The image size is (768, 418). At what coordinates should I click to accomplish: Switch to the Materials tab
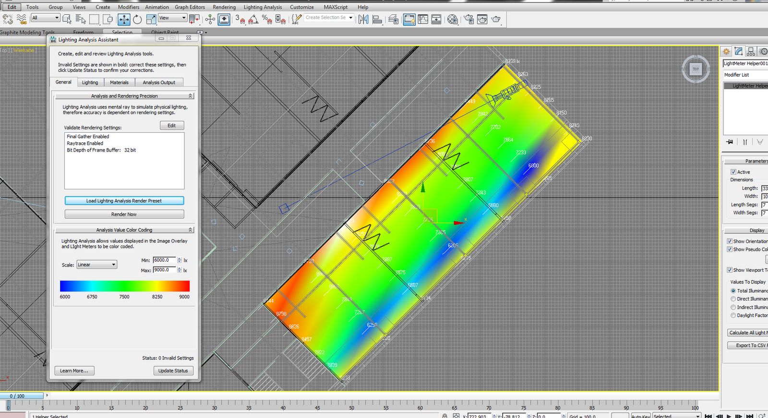[119, 82]
